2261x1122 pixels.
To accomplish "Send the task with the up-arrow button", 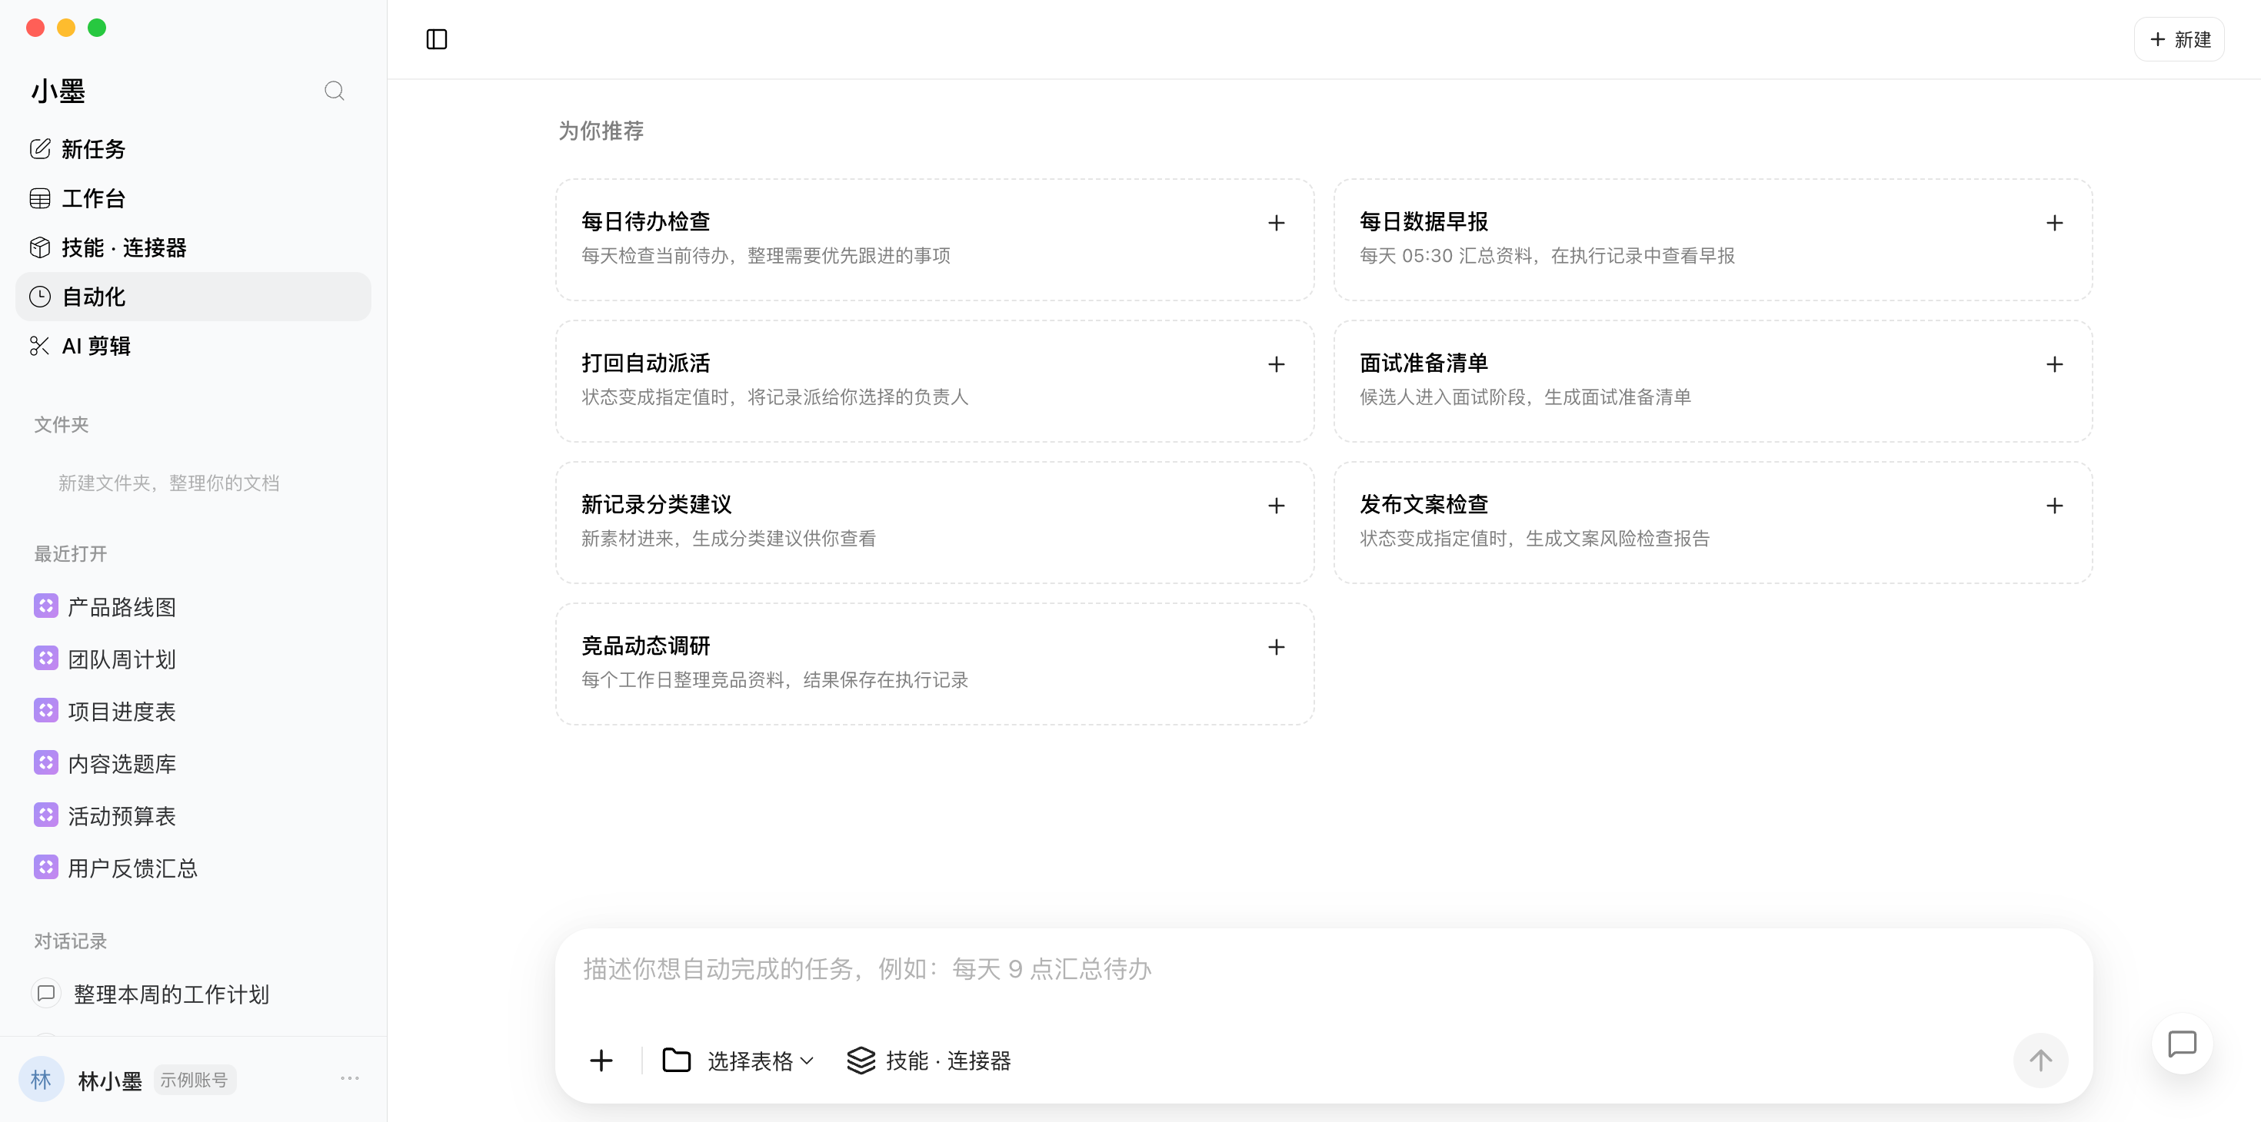I will click(2040, 1061).
